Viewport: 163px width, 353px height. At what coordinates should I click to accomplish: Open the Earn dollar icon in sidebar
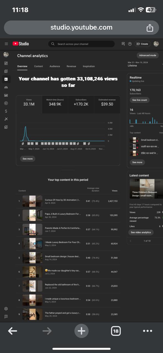(x=6, y=111)
